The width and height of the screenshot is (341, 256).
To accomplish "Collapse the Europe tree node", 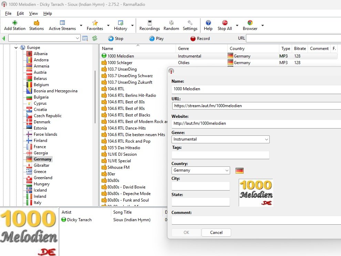I will coord(16,48).
